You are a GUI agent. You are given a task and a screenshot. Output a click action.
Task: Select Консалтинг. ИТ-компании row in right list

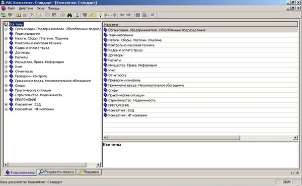[x=200, y=115]
